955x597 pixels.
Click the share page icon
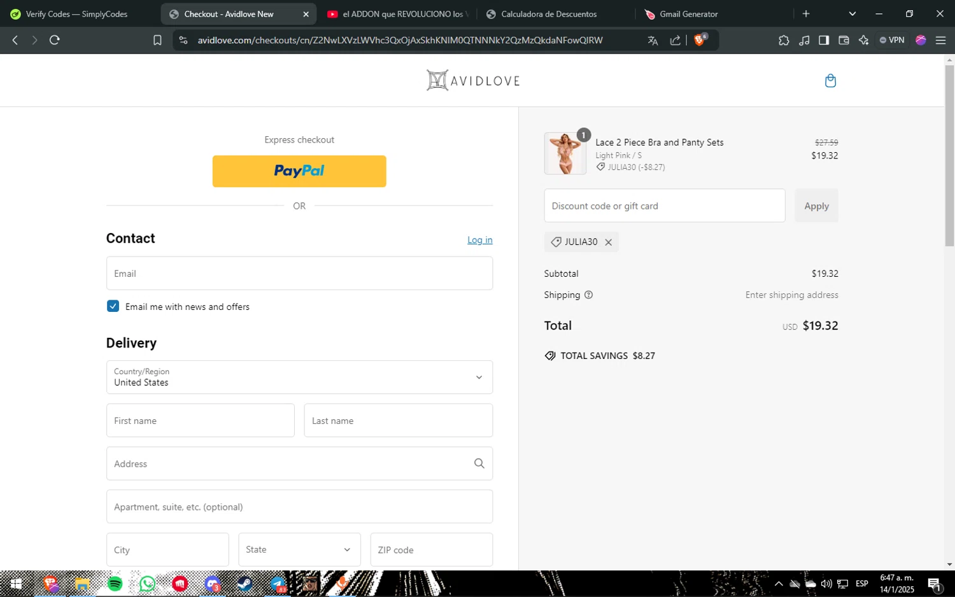pyautogui.click(x=675, y=40)
